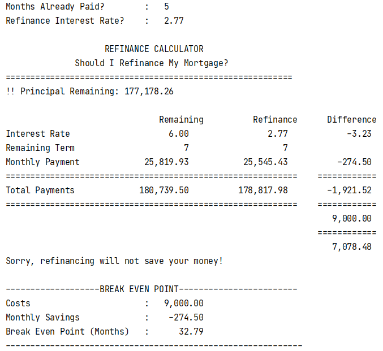
Task: Click the Break Even Point months value 32.79
Action: (191, 331)
